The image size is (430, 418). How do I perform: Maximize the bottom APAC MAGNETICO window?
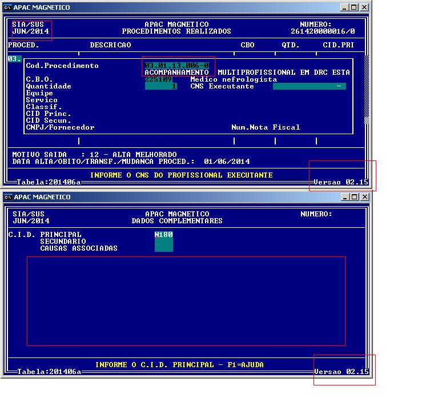pos(355,197)
